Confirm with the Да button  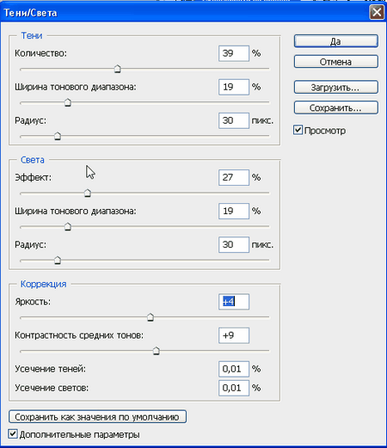pos(335,41)
